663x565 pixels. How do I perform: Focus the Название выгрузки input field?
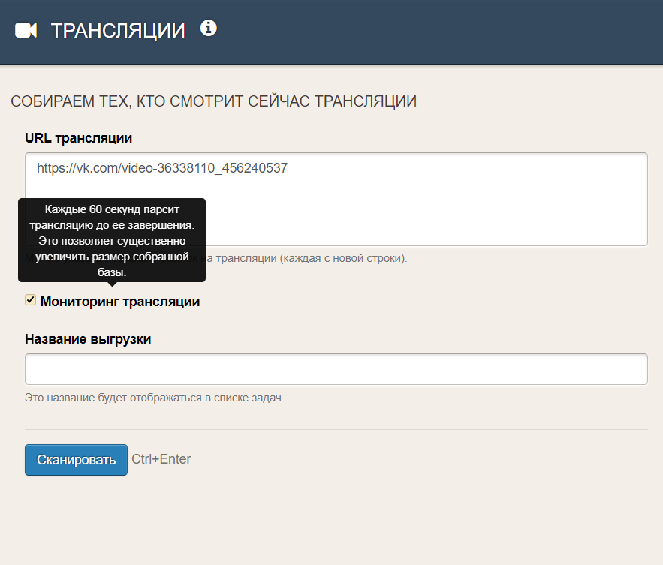(x=336, y=368)
